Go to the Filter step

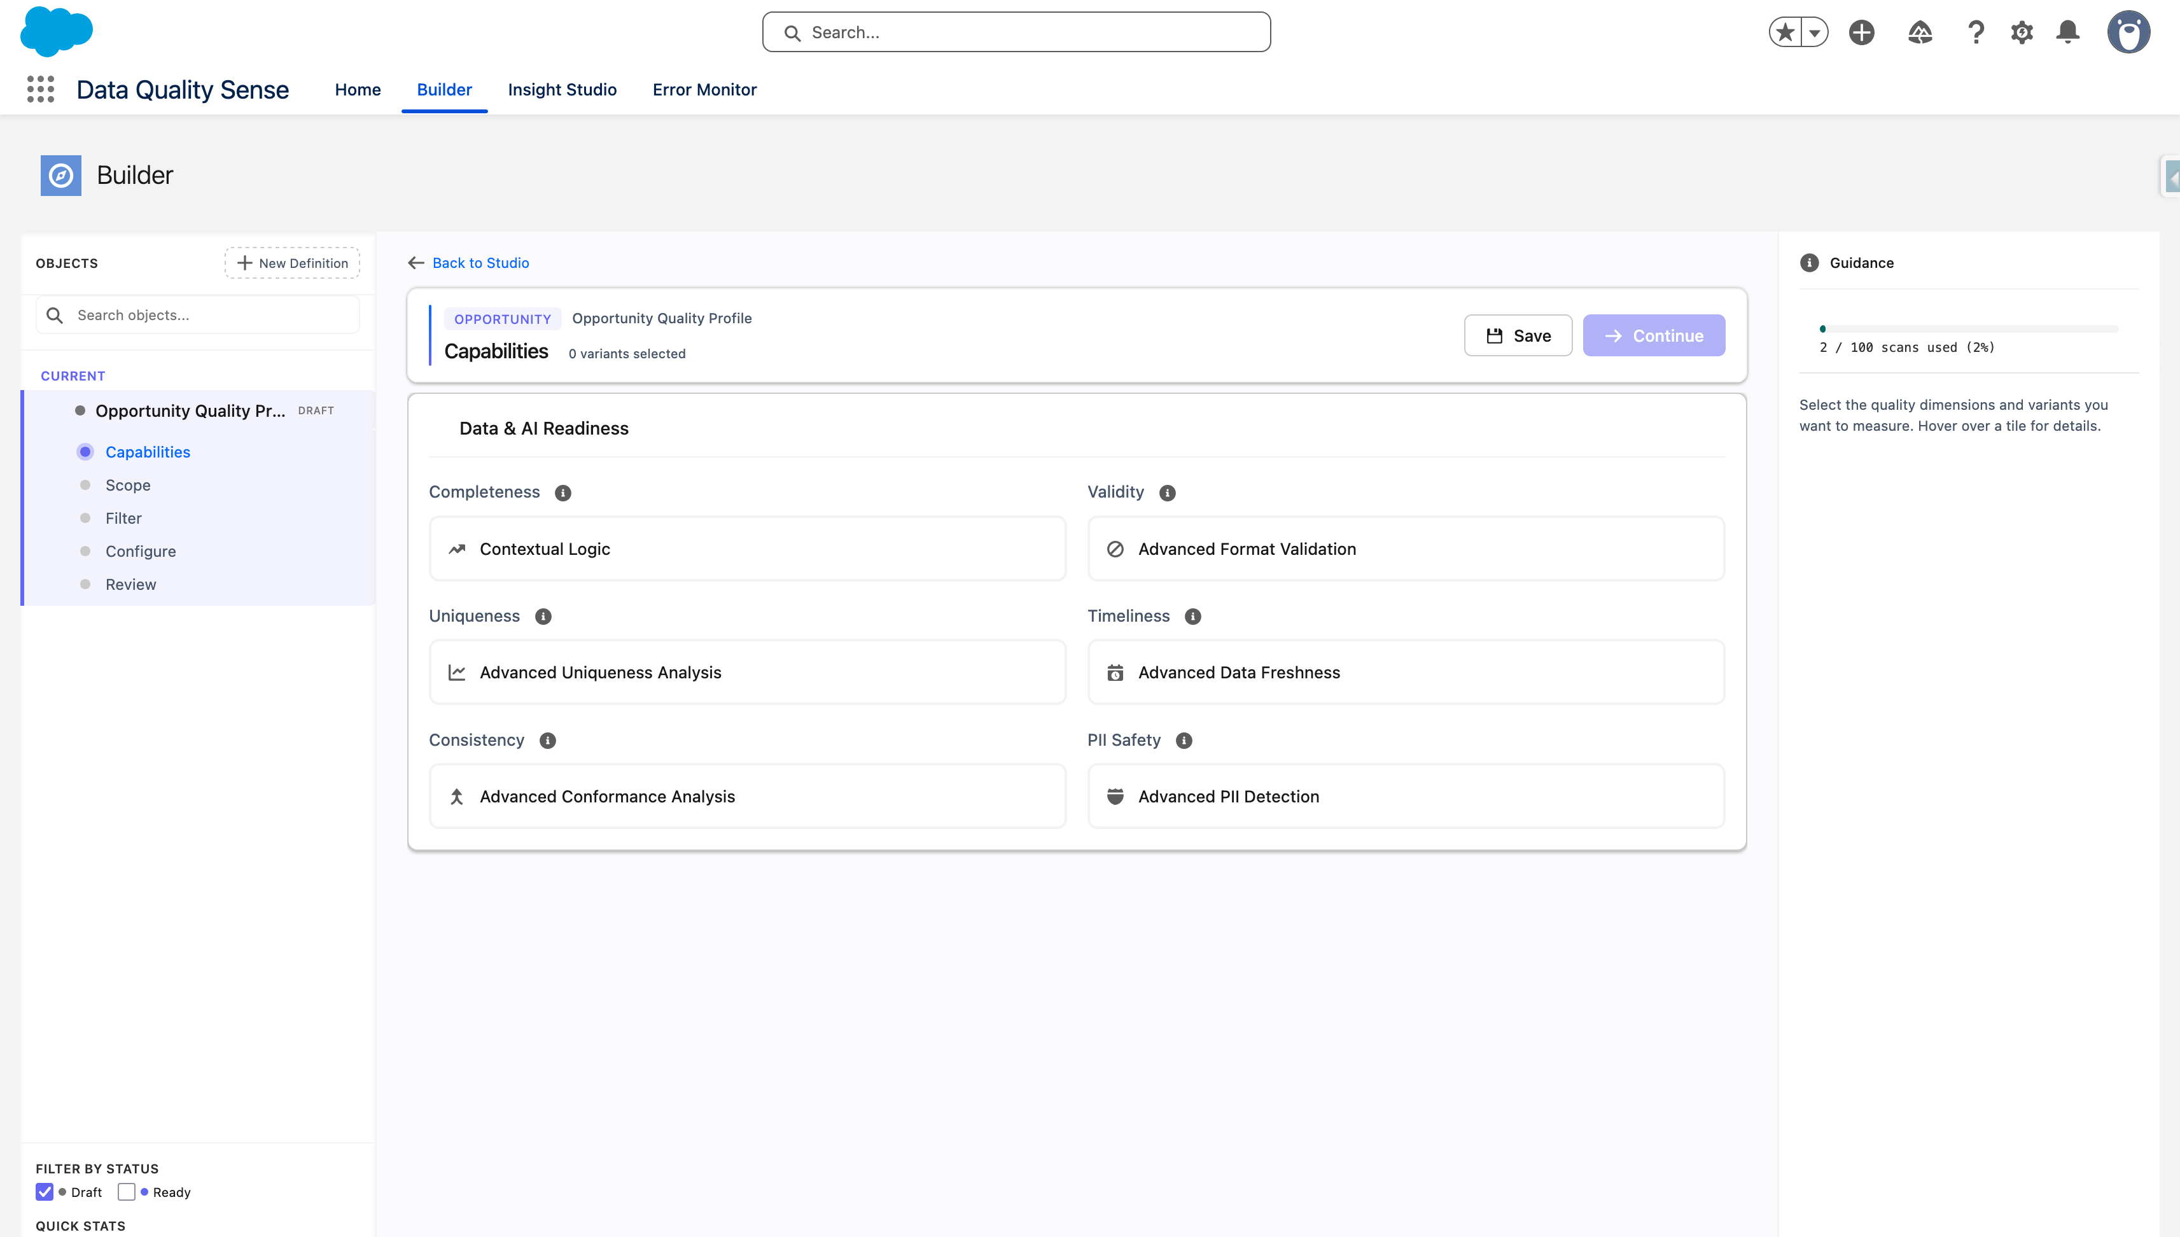123,518
